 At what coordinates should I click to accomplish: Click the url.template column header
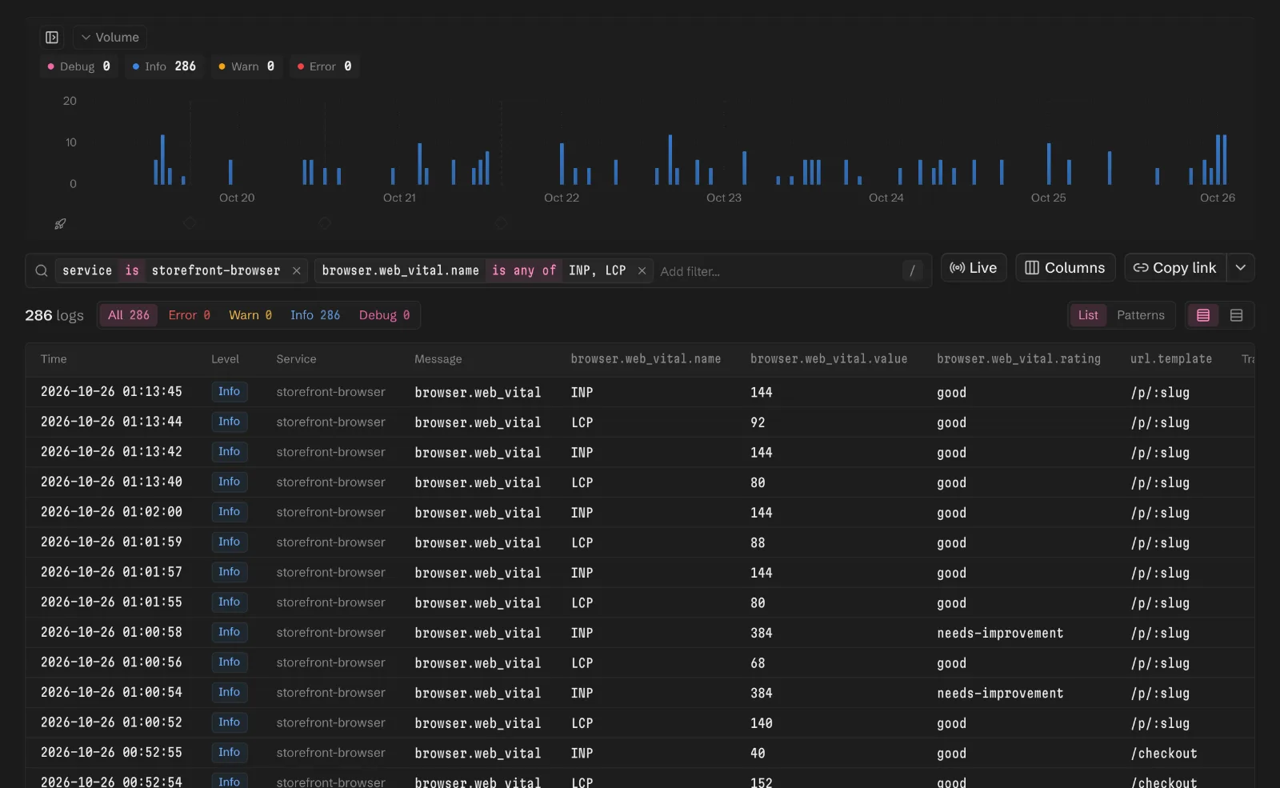[x=1170, y=359]
